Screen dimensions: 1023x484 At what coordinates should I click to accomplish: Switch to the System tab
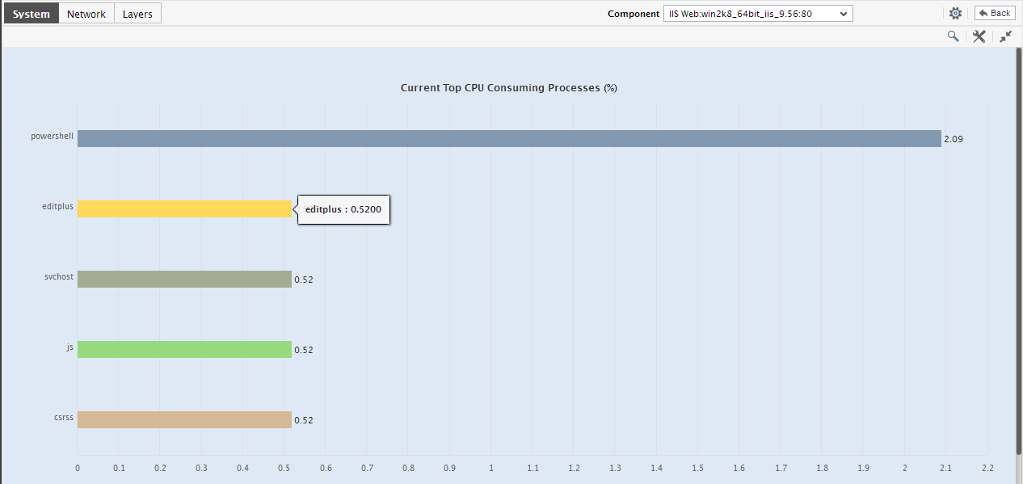click(x=31, y=14)
